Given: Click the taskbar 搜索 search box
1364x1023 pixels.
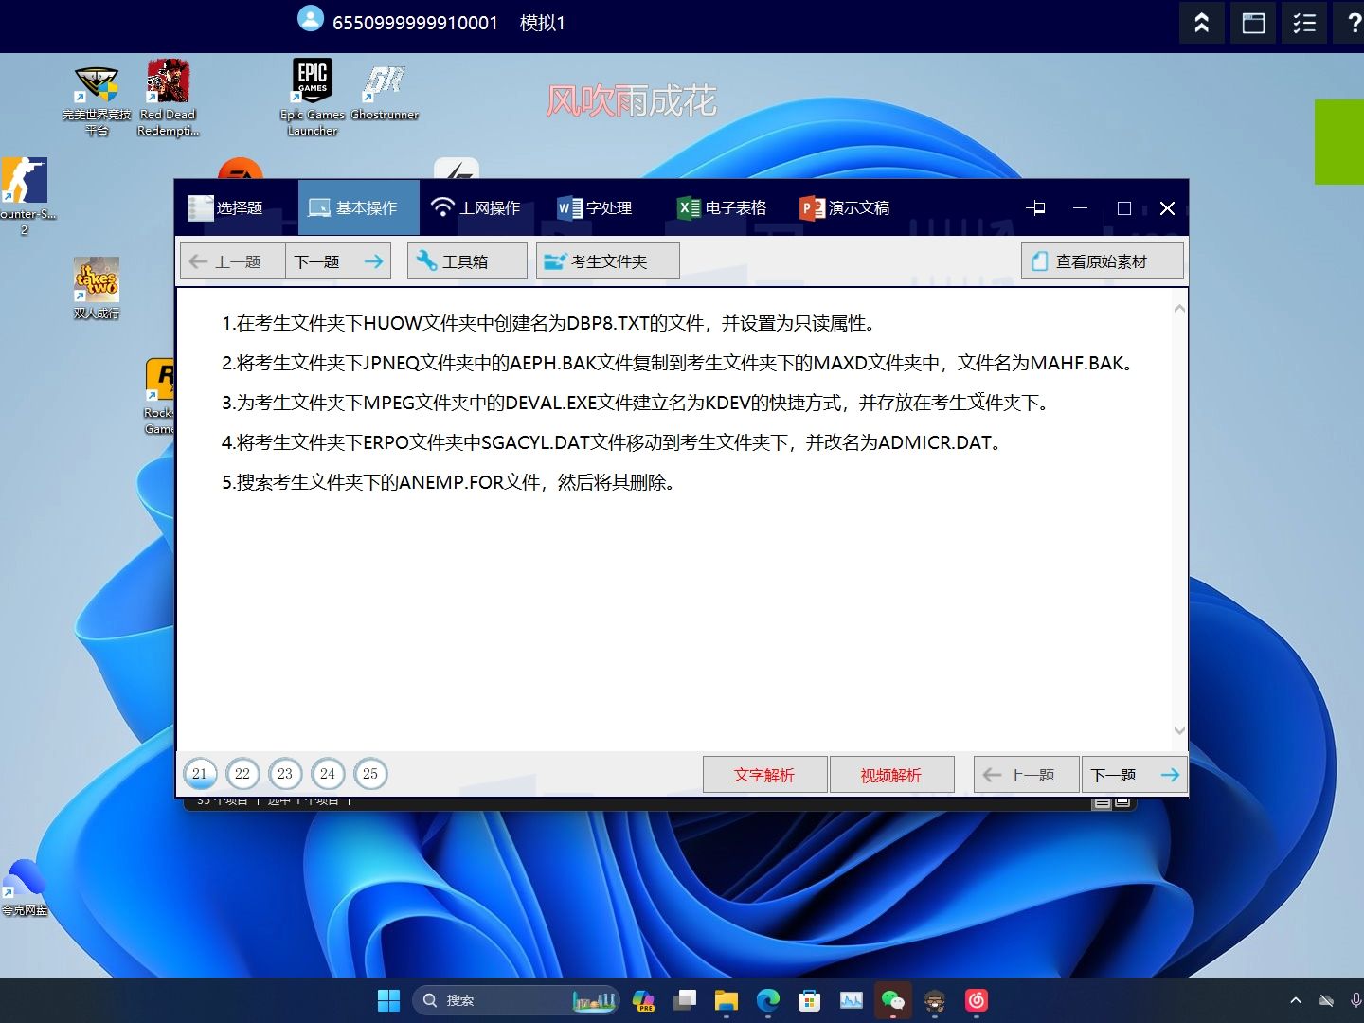Looking at the screenshot, I should pos(515,1000).
